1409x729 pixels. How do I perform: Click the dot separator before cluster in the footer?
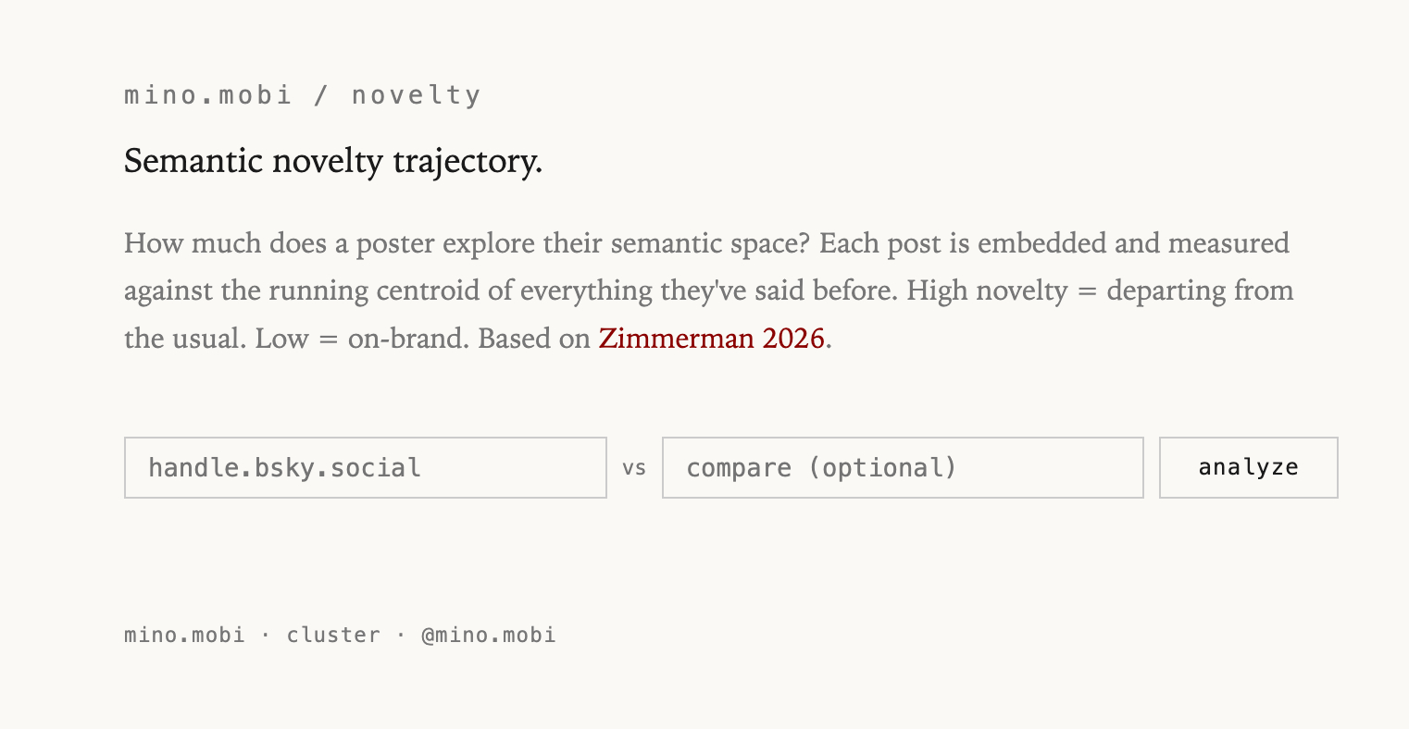(266, 635)
